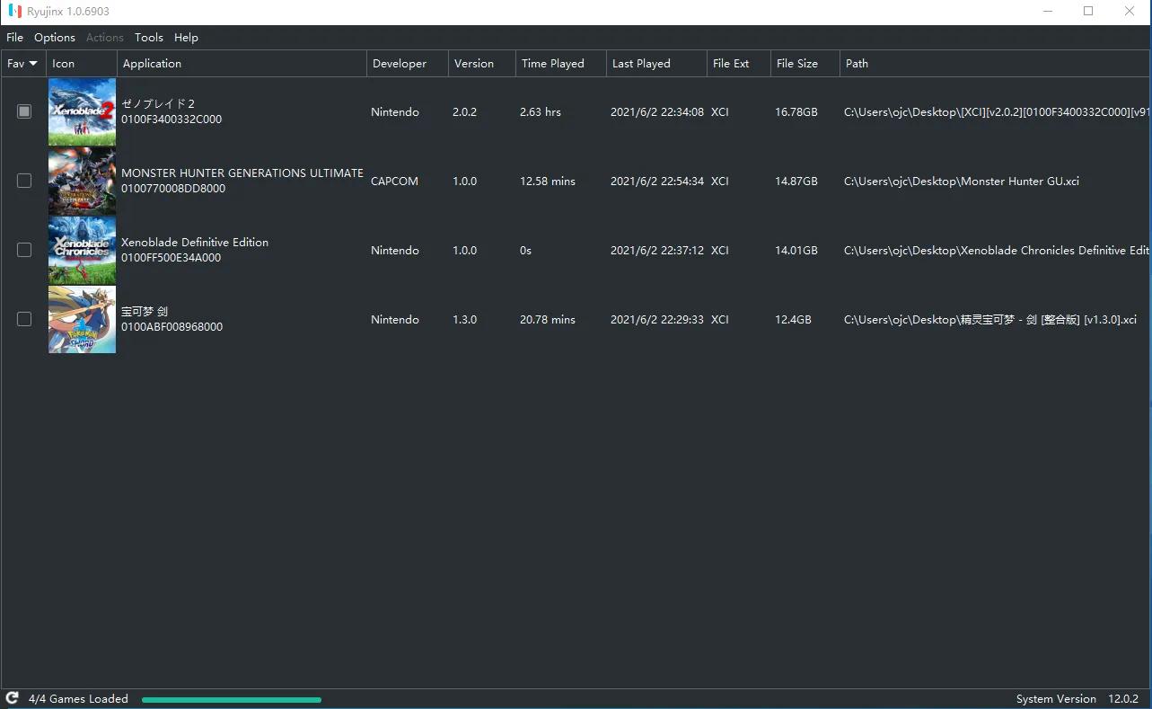
Task: Click the 1.3.0 version cell
Action: pos(465,320)
